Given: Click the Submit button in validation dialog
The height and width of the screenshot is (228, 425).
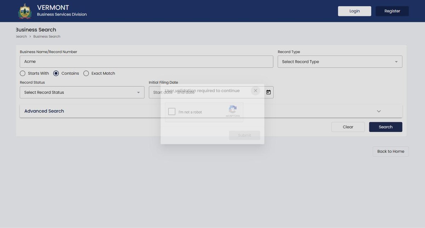Looking at the screenshot, I should pos(244,135).
